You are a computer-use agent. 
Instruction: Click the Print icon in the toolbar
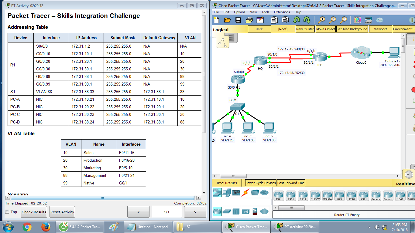249,20
